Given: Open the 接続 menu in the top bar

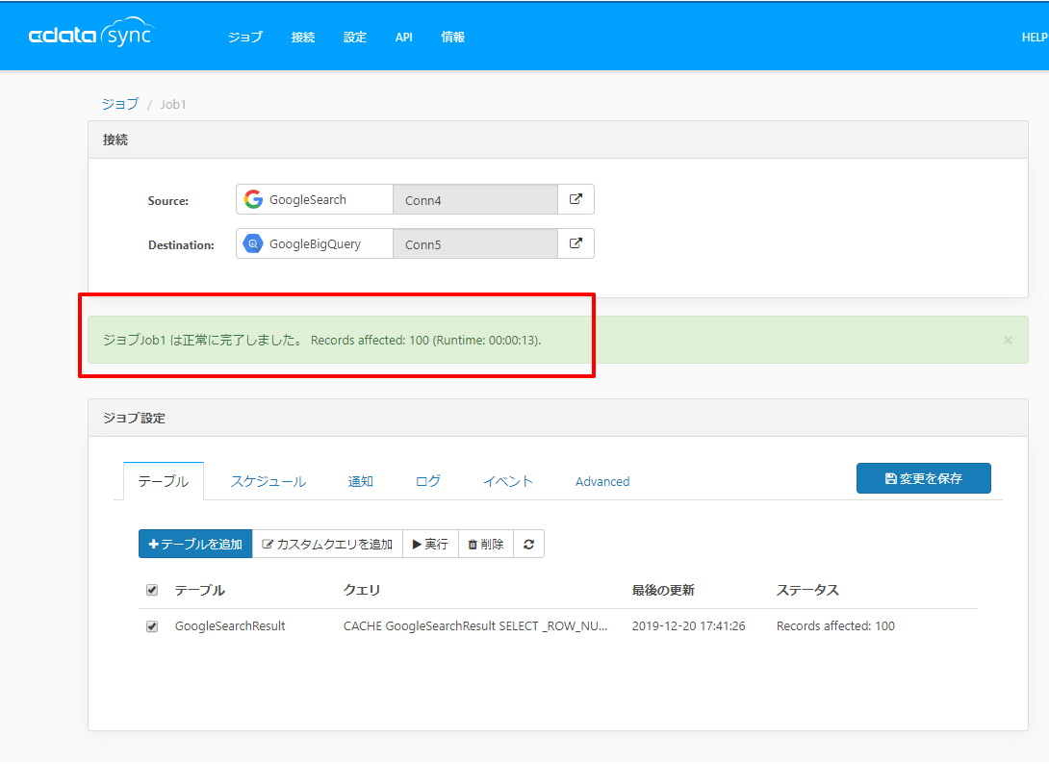Looking at the screenshot, I should click(303, 38).
